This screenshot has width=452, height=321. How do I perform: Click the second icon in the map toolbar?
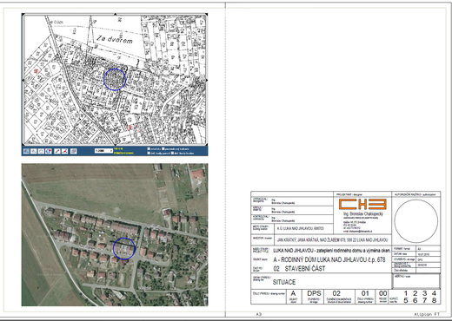[x=34, y=151]
